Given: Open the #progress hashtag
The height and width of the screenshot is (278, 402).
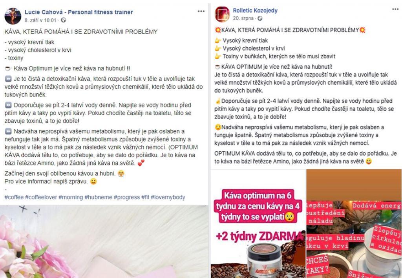Looking at the screenshot, I should (127, 197).
